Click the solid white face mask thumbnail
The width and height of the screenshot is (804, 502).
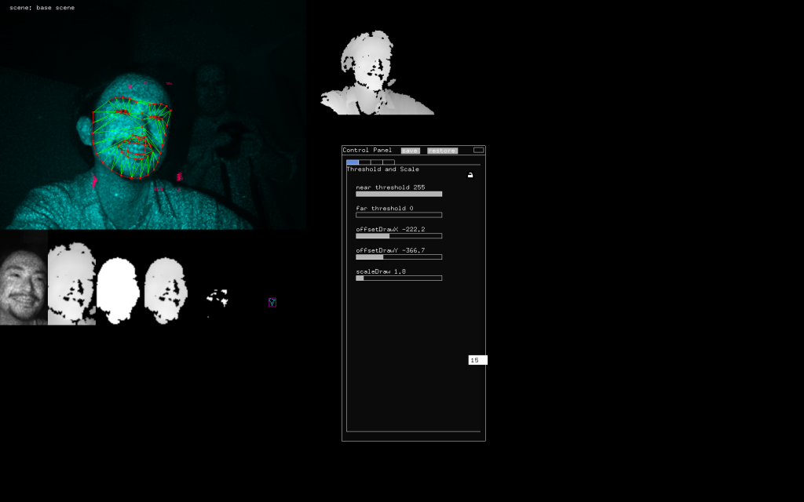point(118,289)
